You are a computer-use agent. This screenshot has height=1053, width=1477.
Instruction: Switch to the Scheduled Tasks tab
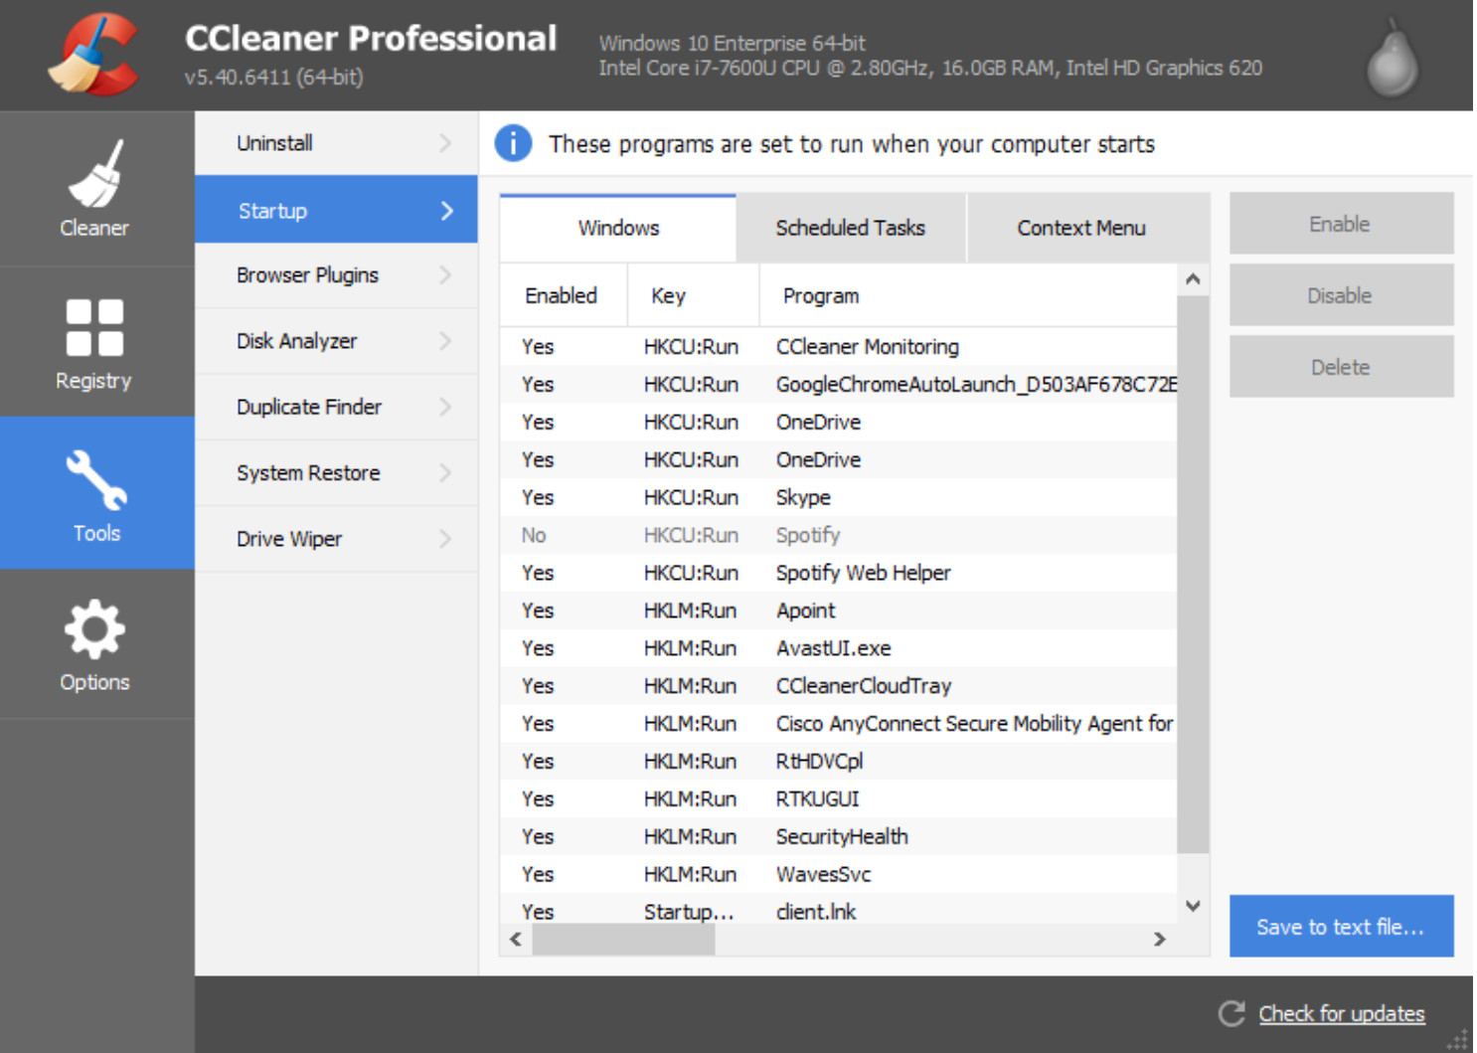pyautogui.click(x=851, y=228)
